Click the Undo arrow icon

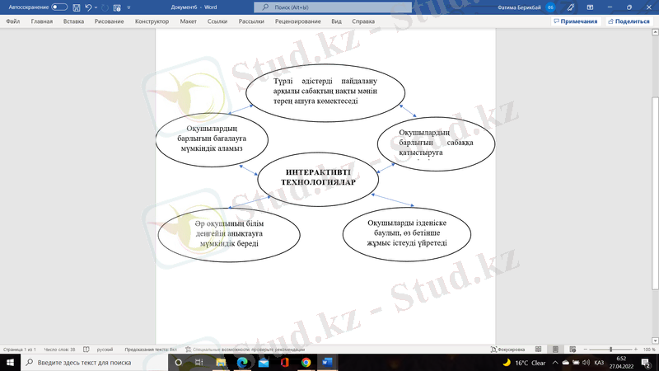pos(88,7)
